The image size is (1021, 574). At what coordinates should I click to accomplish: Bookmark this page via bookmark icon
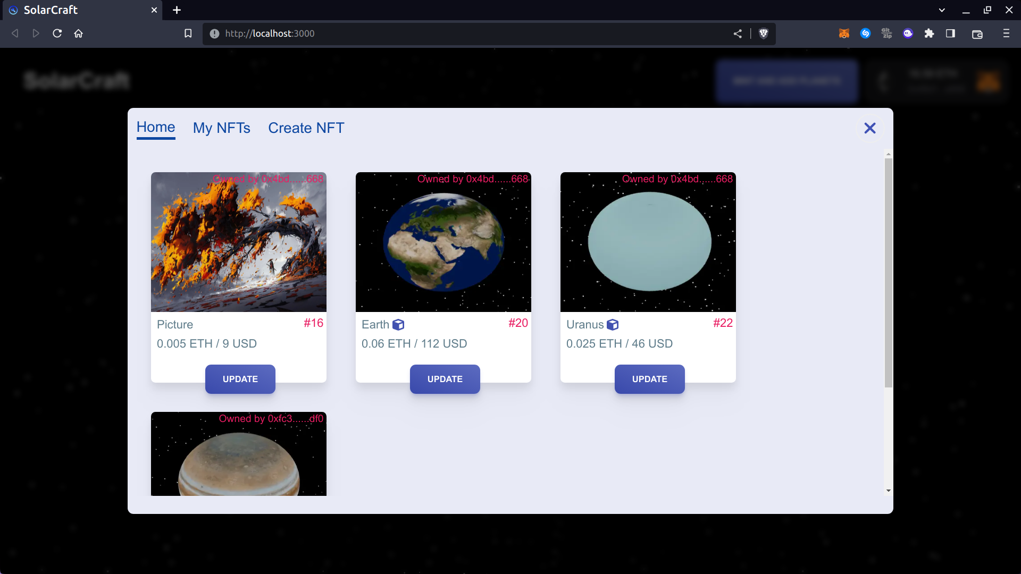[188, 33]
